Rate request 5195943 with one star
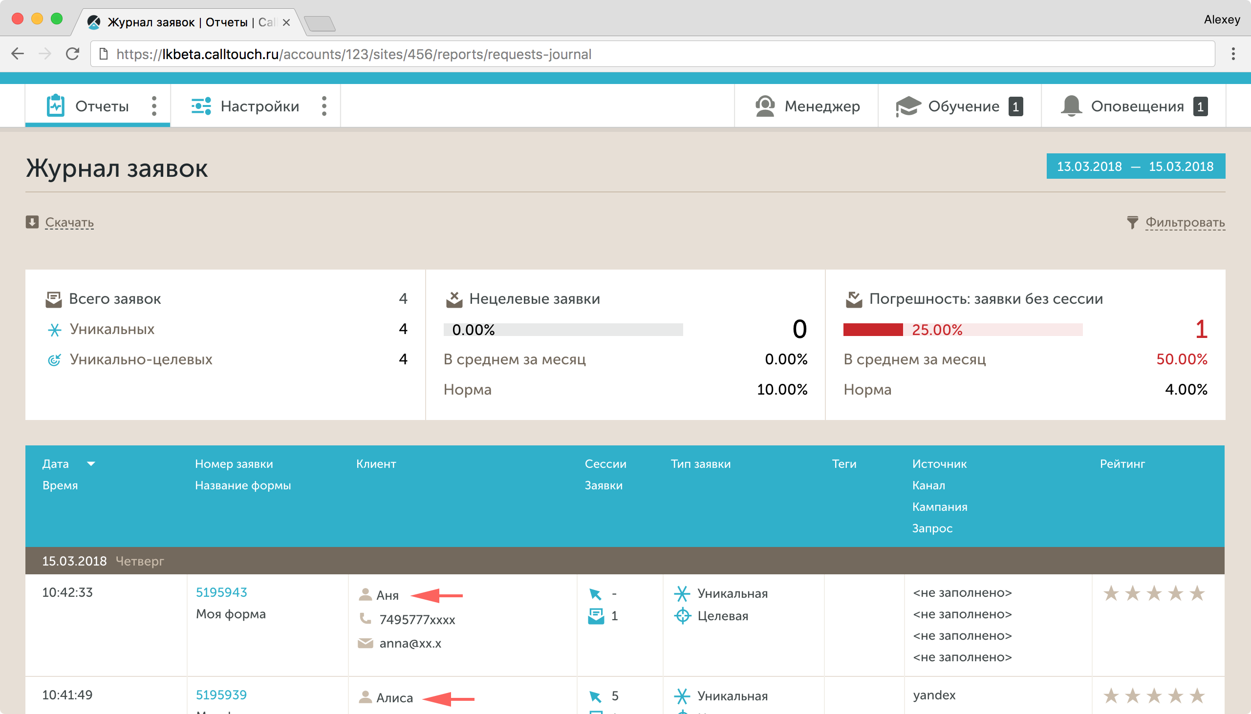Screen dimensions: 1251x714 [1111, 593]
